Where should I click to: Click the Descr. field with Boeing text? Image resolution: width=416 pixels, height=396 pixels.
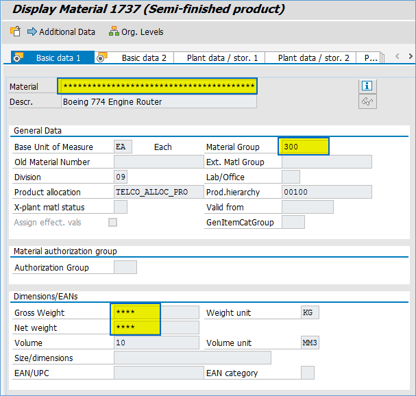tap(158, 101)
